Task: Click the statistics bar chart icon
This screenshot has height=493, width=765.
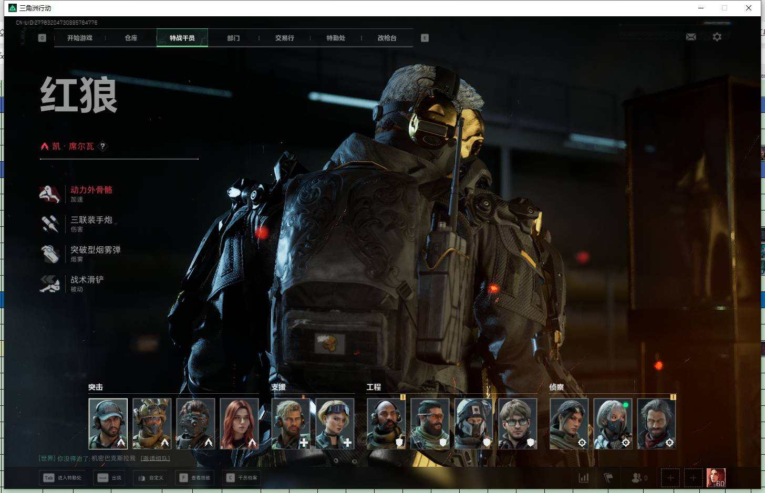Action: (584, 478)
